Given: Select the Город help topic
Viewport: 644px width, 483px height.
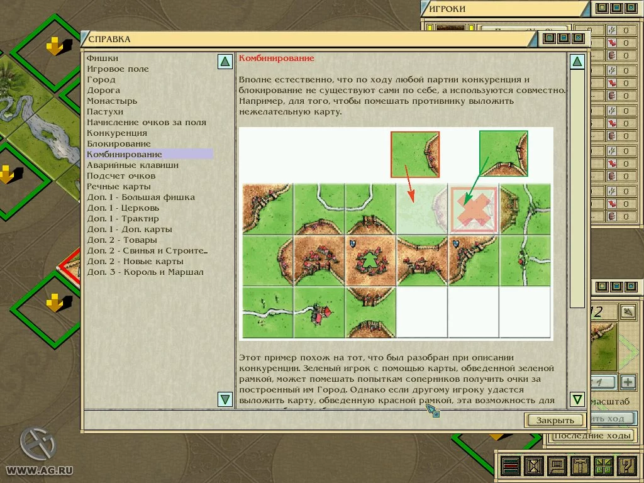Looking at the screenshot, I should point(101,80).
